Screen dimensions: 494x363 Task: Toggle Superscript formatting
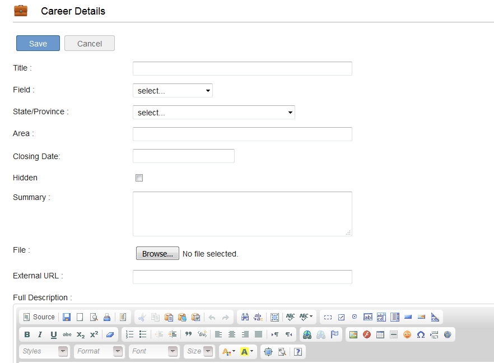[x=94, y=334]
